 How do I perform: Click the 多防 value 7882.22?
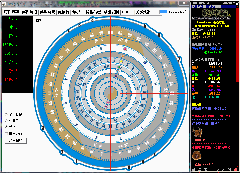coord(214,75)
